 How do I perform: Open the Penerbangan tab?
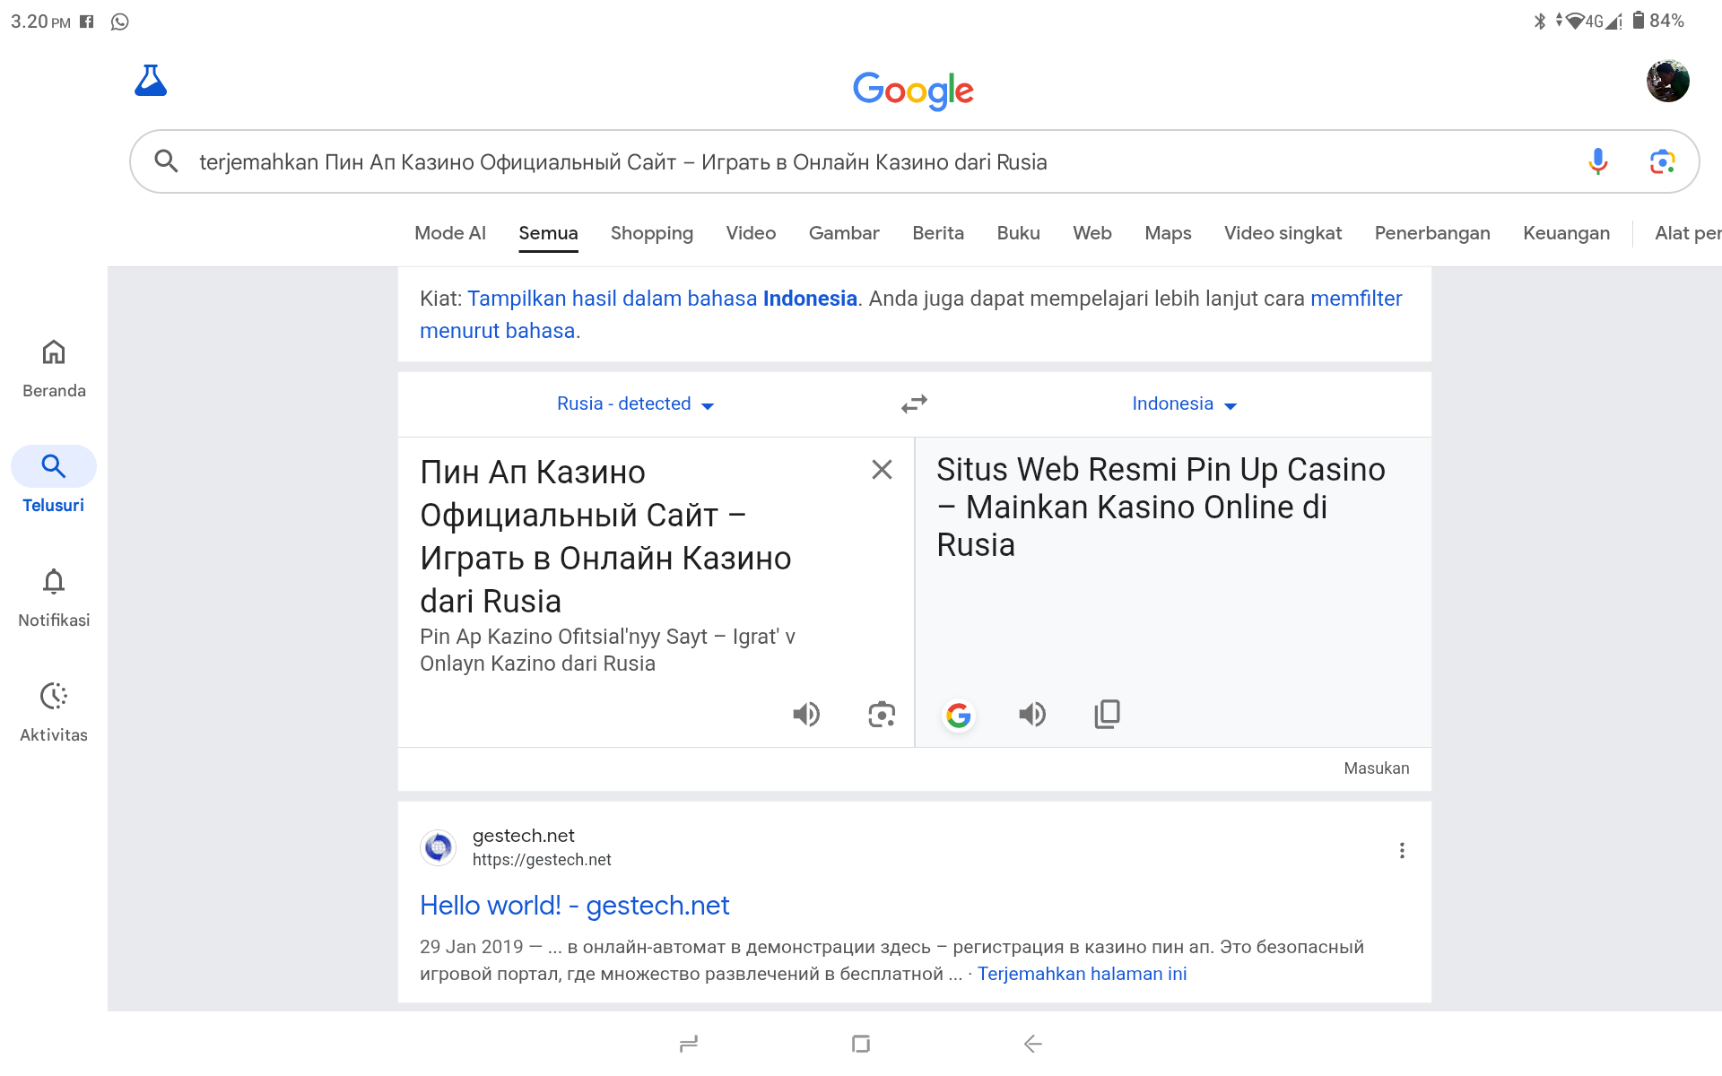click(x=1432, y=233)
